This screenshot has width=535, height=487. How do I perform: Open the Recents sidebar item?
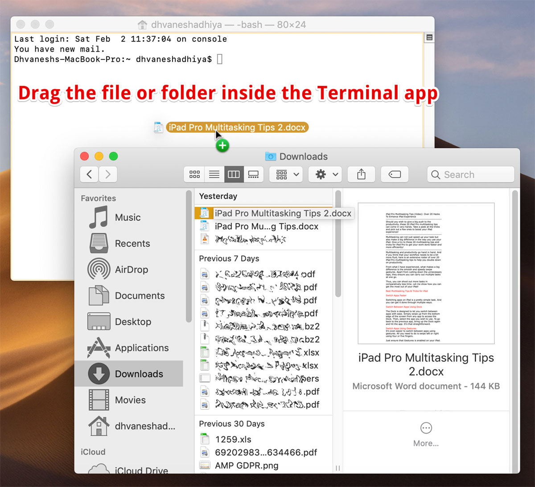pyautogui.click(x=132, y=243)
